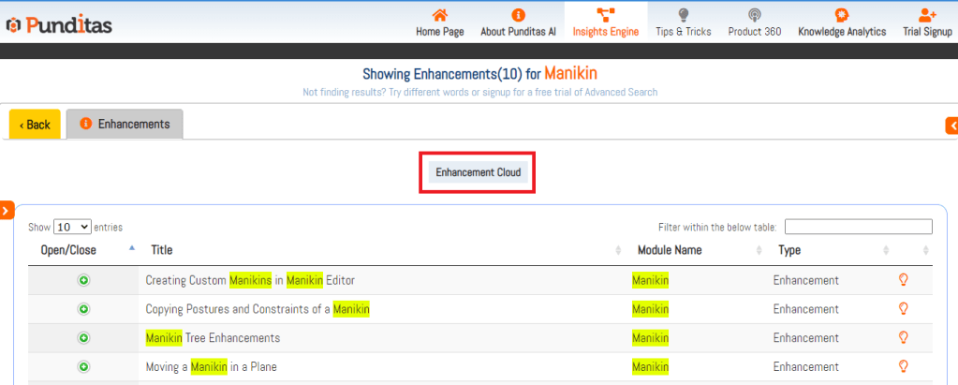Viewport: 958px width, 385px height.
Task: Click the Enhancement Cloud button
Action: click(478, 172)
